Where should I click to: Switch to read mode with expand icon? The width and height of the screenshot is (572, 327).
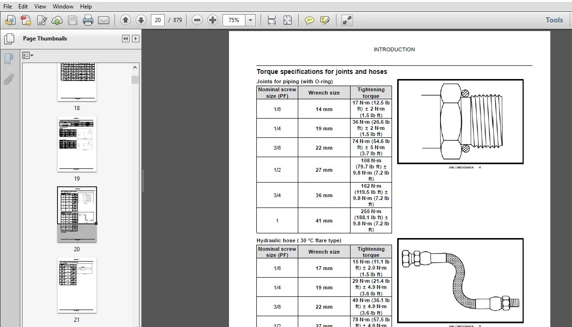(x=347, y=20)
